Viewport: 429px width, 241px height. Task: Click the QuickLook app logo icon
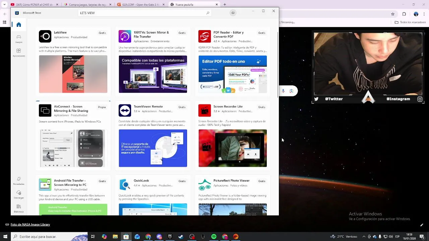125,184
